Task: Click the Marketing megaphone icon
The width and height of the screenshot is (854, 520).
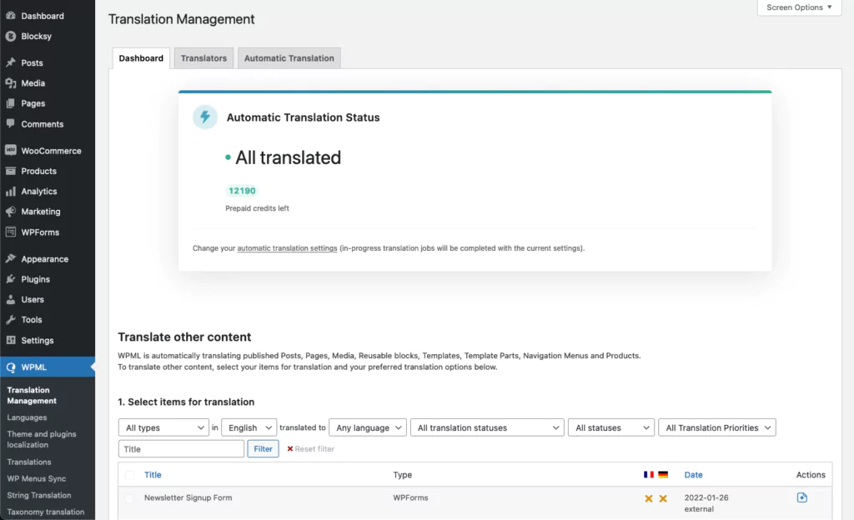Action: pos(10,211)
